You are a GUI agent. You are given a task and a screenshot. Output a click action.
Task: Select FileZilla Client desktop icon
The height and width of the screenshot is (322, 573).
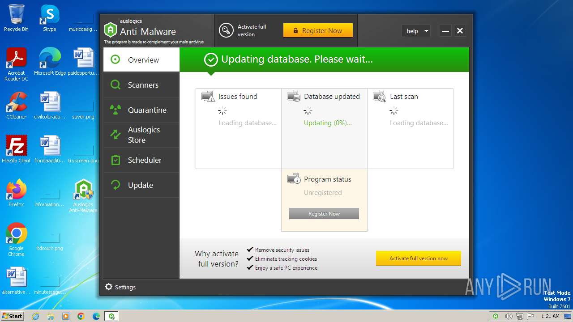[x=16, y=149]
